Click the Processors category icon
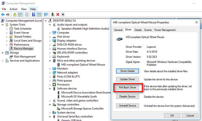202x121 pixels. click(x=54, y=85)
